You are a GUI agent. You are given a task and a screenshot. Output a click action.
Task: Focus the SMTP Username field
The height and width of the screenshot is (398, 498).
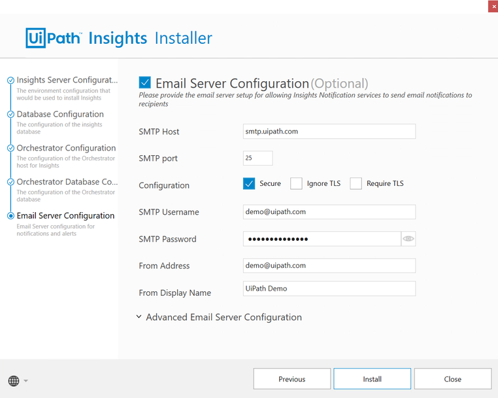click(329, 212)
